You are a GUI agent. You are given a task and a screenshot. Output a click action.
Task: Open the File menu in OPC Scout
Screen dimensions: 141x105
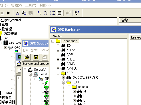click(25, 50)
